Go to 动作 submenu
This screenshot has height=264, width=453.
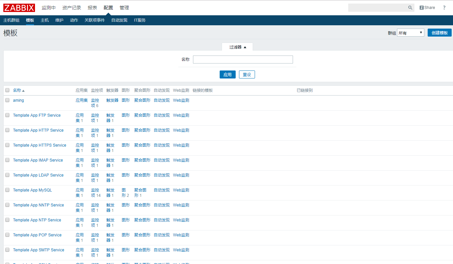point(74,20)
